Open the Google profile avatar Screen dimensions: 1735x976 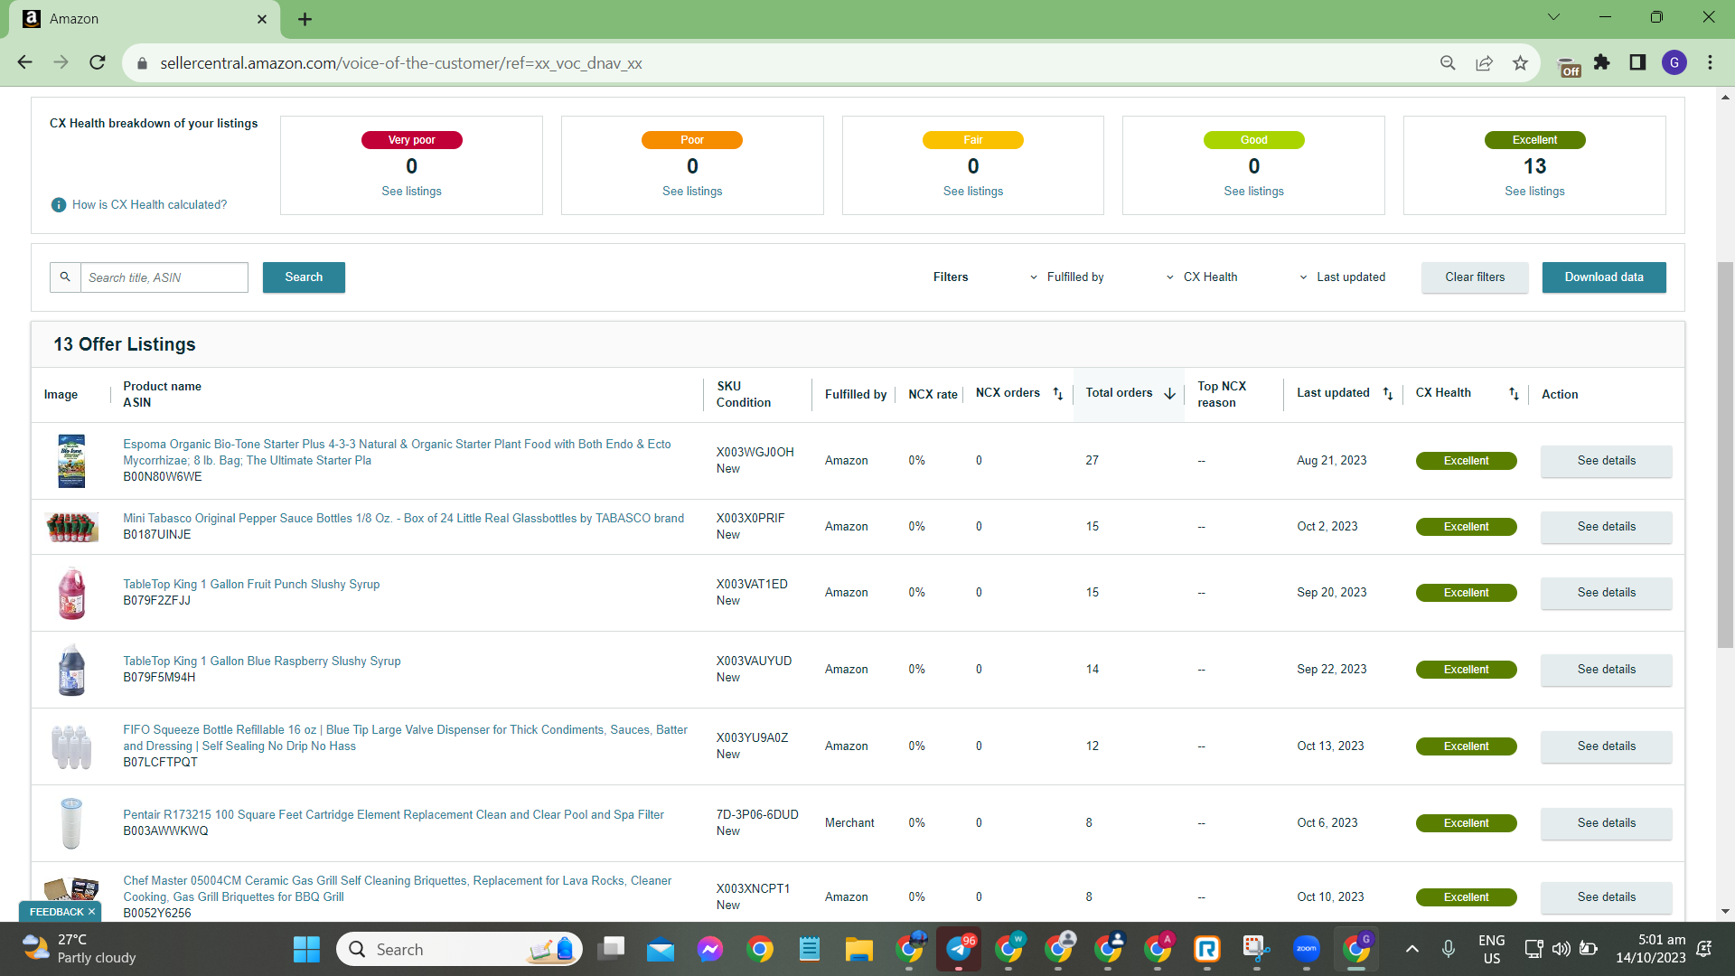(1674, 62)
